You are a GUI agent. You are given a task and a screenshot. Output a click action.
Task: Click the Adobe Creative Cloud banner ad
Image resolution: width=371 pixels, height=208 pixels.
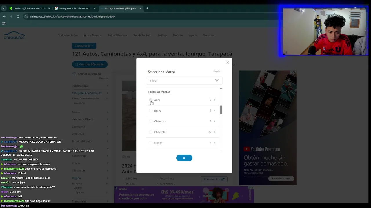coord(184,195)
